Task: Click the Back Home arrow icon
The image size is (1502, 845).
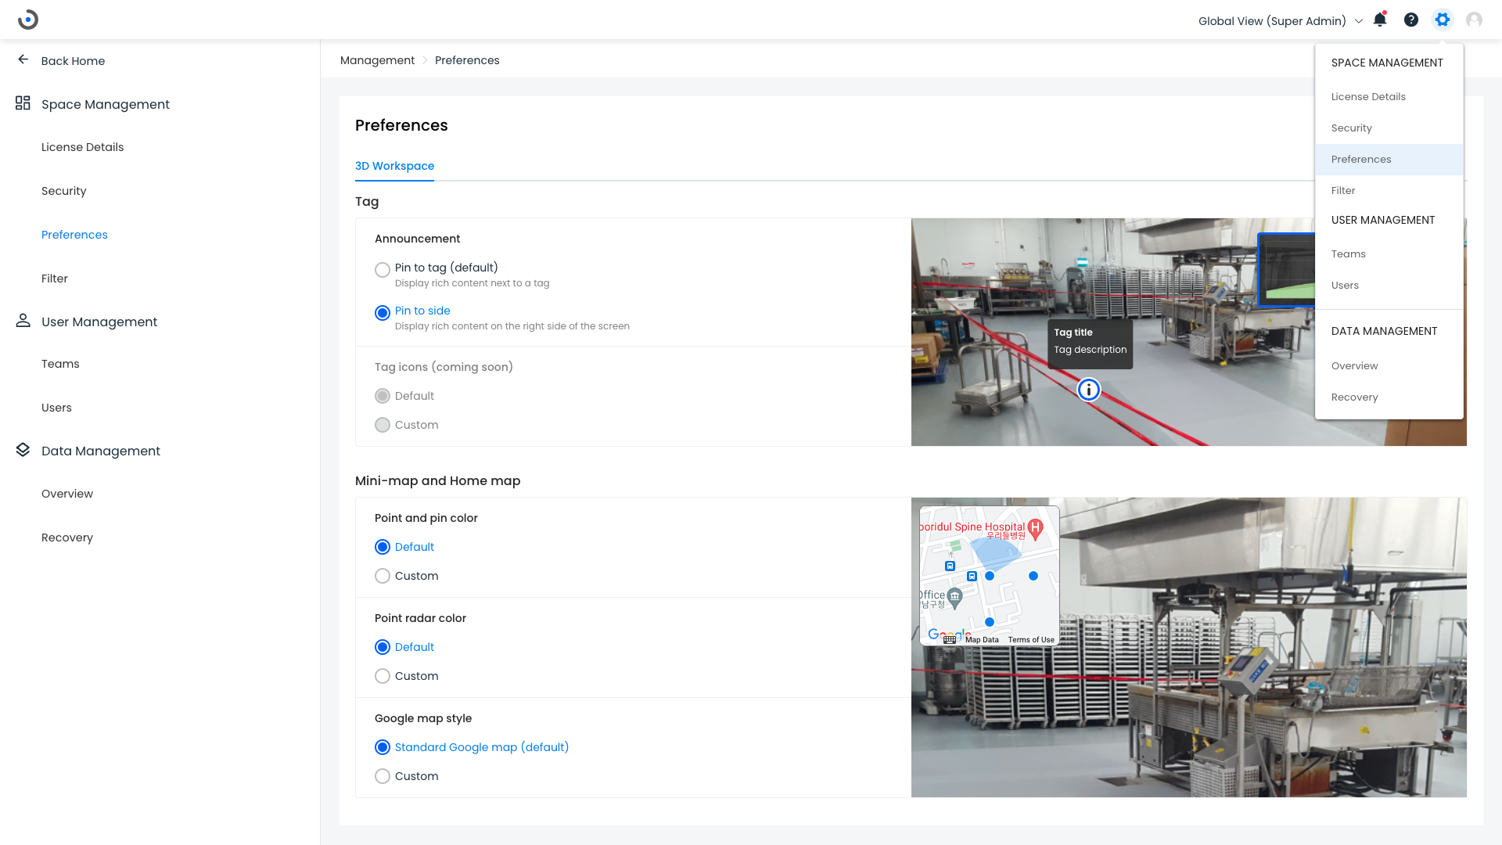Action: click(x=23, y=59)
